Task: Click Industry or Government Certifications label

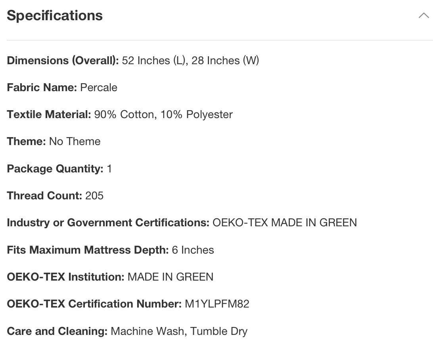Action: click(x=108, y=223)
